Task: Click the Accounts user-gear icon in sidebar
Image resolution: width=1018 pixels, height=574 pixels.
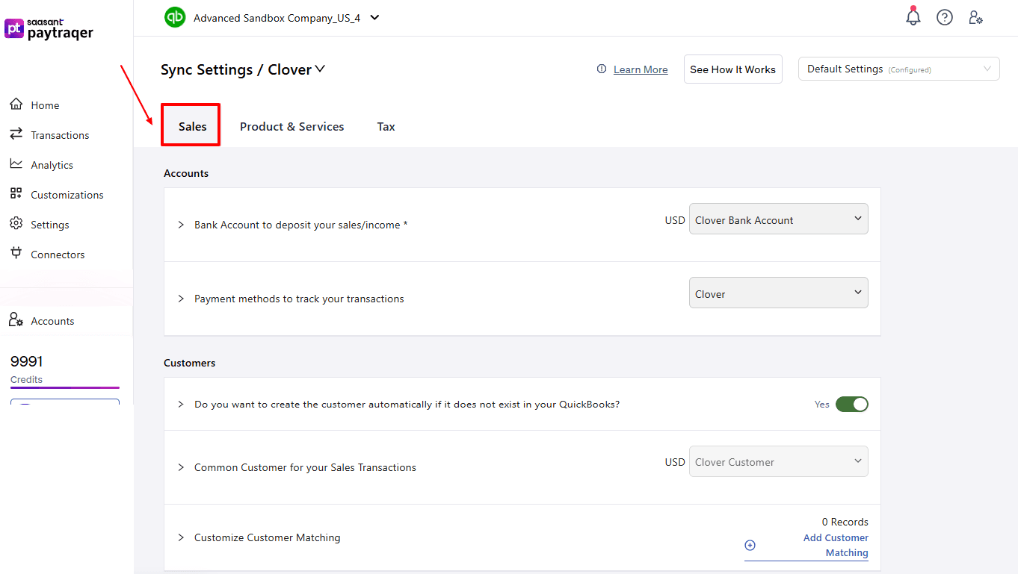Action: click(16, 320)
